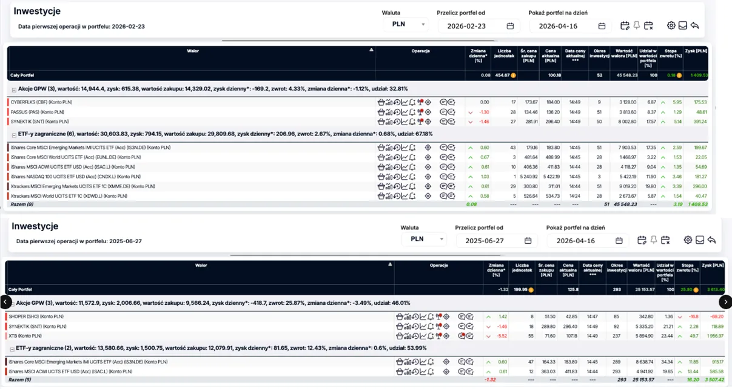732x389 pixels.
Task: Open calendar picker inside the 2025-06-27 date field
Action: click(528, 240)
